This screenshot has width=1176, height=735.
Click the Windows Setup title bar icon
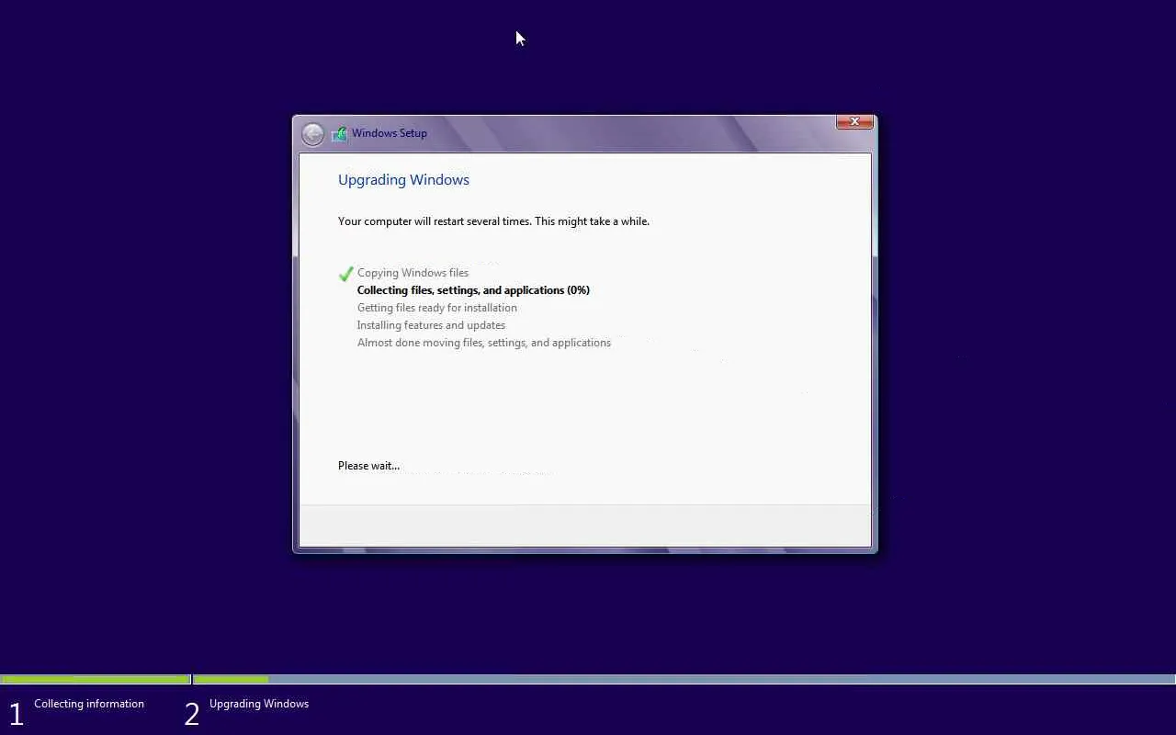[339, 133]
